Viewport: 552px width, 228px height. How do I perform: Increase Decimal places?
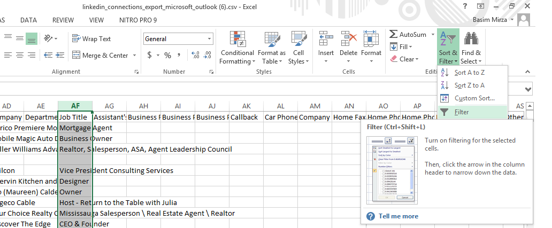pyautogui.click(x=195, y=55)
